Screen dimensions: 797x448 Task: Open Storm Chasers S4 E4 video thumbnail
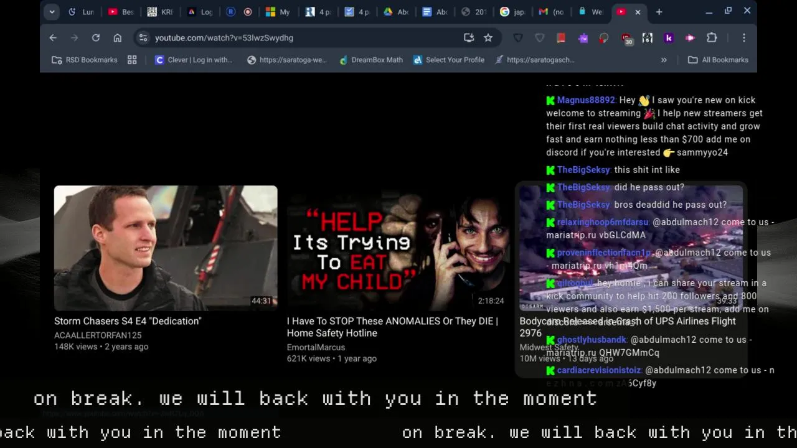click(166, 248)
